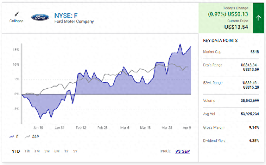
Task: Click the KEY DATA POINTS heading
Action: tap(220, 41)
